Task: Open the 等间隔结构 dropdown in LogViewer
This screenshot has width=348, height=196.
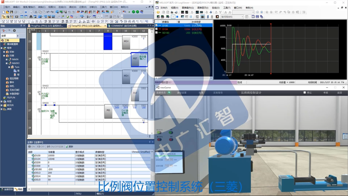Action: pos(232,17)
